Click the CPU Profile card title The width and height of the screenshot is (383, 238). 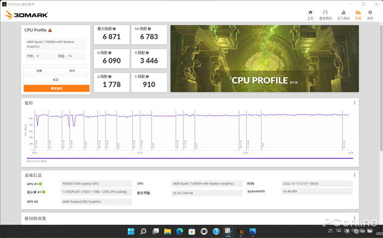pyautogui.click(x=36, y=30)
